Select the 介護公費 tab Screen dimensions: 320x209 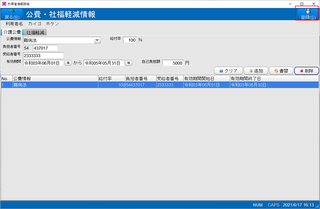pos(12,32)
